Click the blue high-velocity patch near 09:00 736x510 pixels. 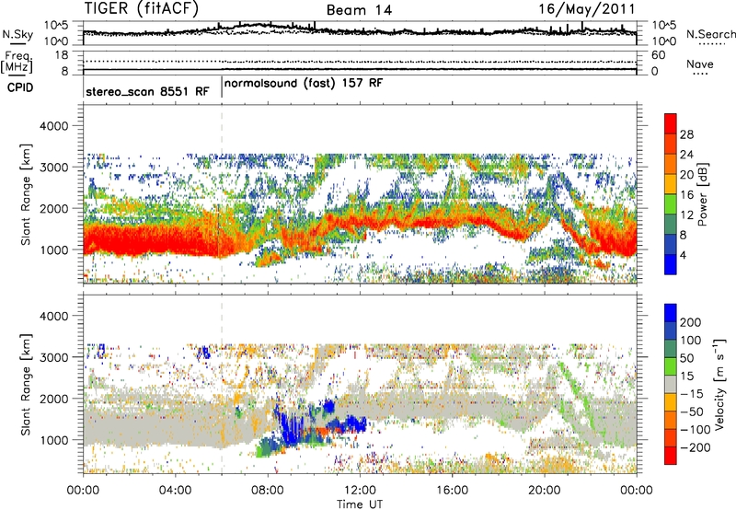[293, 428]
